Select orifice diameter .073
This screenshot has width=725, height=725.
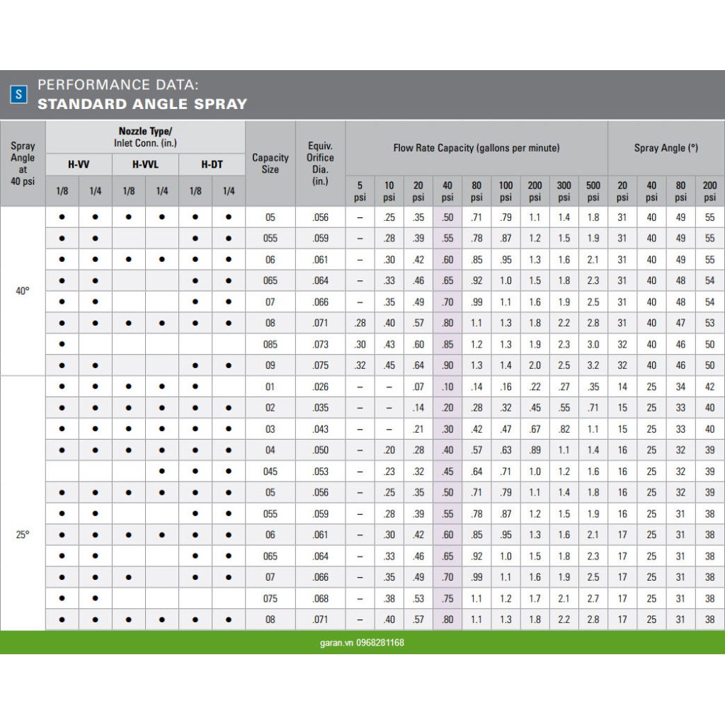[x=320, y=345]
